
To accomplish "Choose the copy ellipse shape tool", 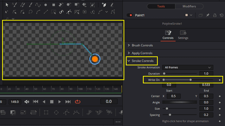I will coord(69,5).
